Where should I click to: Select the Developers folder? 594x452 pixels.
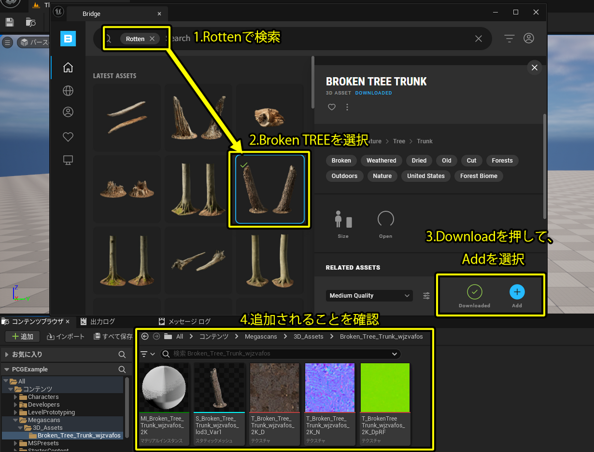44,405
